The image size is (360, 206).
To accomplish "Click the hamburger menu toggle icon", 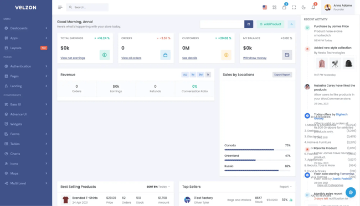I will 60,7.
